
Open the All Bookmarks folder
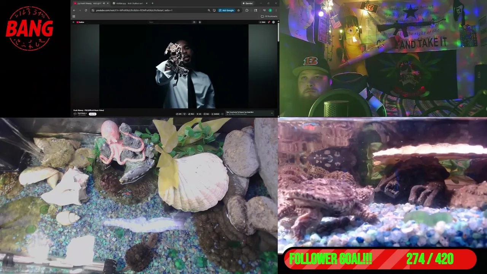269,16
